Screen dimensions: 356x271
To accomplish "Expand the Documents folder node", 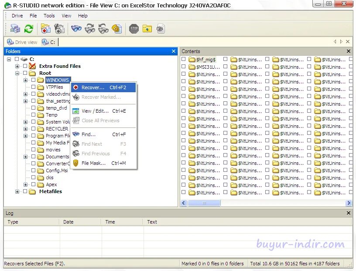I will pos(25,157).
